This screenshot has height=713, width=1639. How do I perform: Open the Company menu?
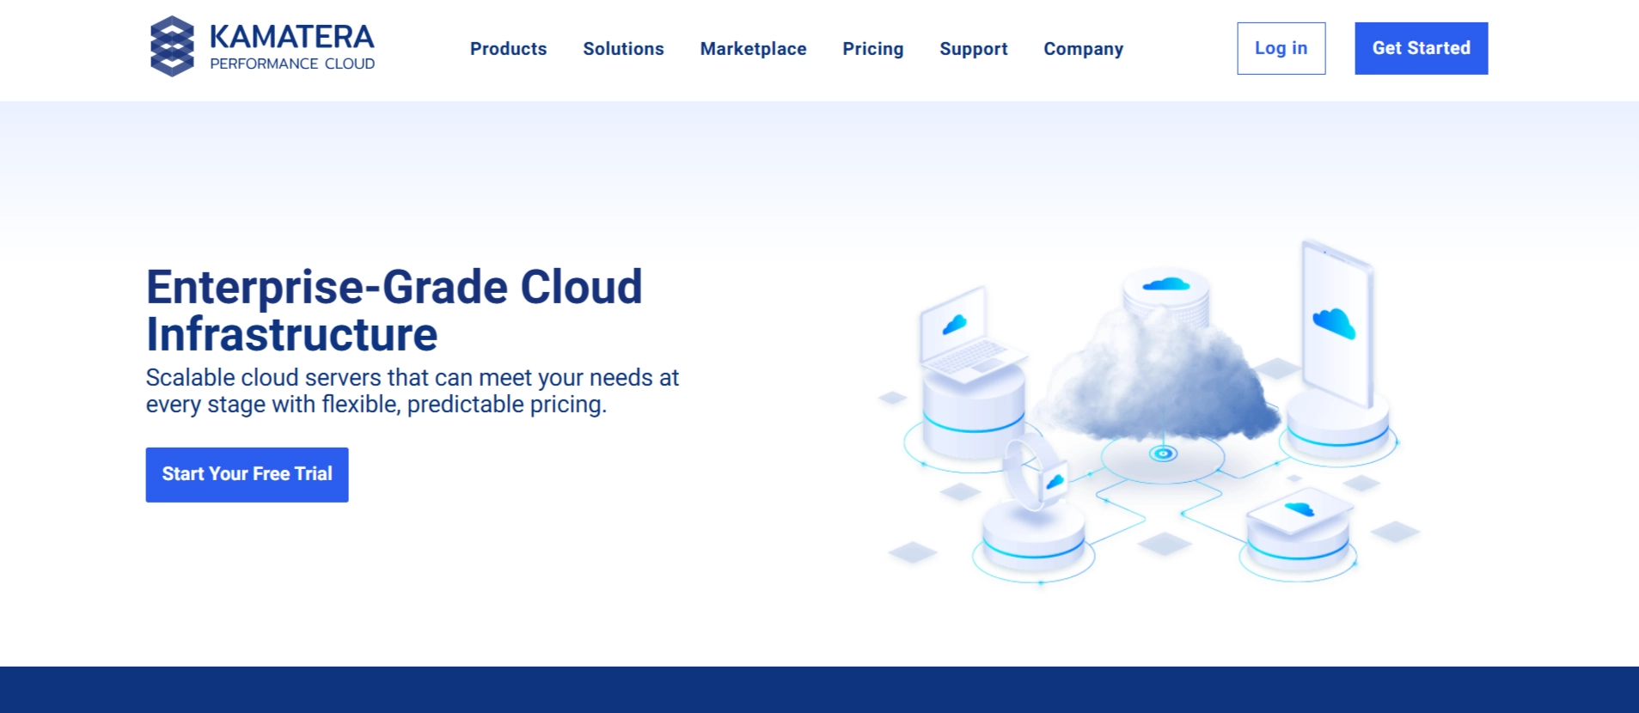[x=1083, y=49]
